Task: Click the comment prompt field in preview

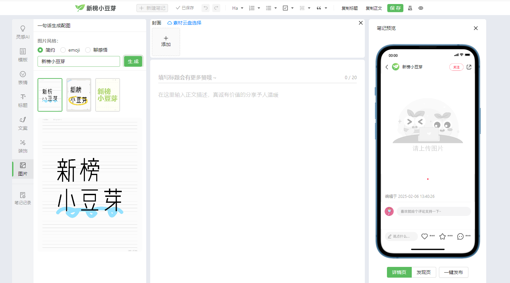Action: [x=434, y=211]
